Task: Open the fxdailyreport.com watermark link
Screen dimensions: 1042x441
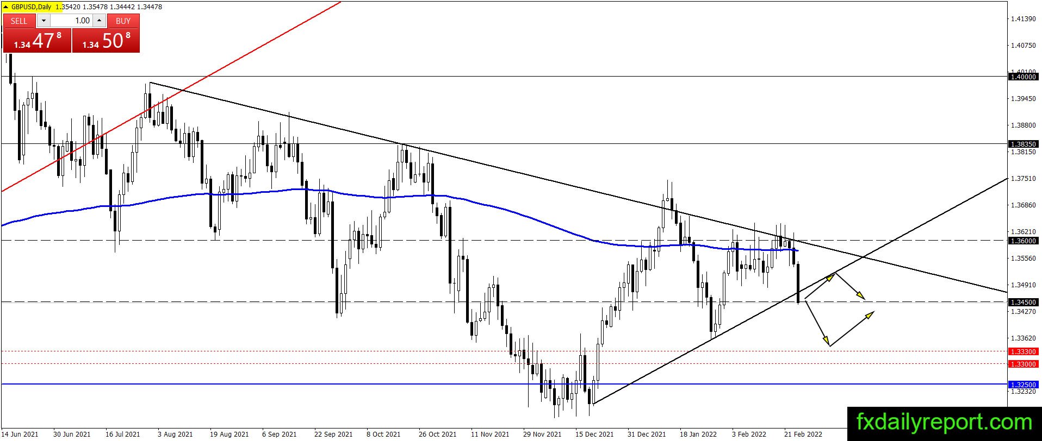Action: click(944, 423)
